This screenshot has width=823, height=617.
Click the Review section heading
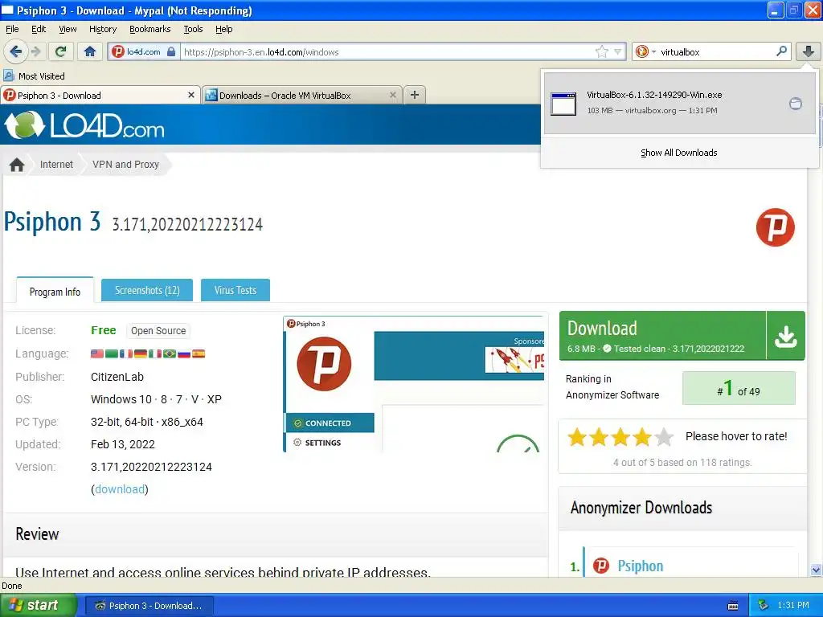(x=37, y=534)
